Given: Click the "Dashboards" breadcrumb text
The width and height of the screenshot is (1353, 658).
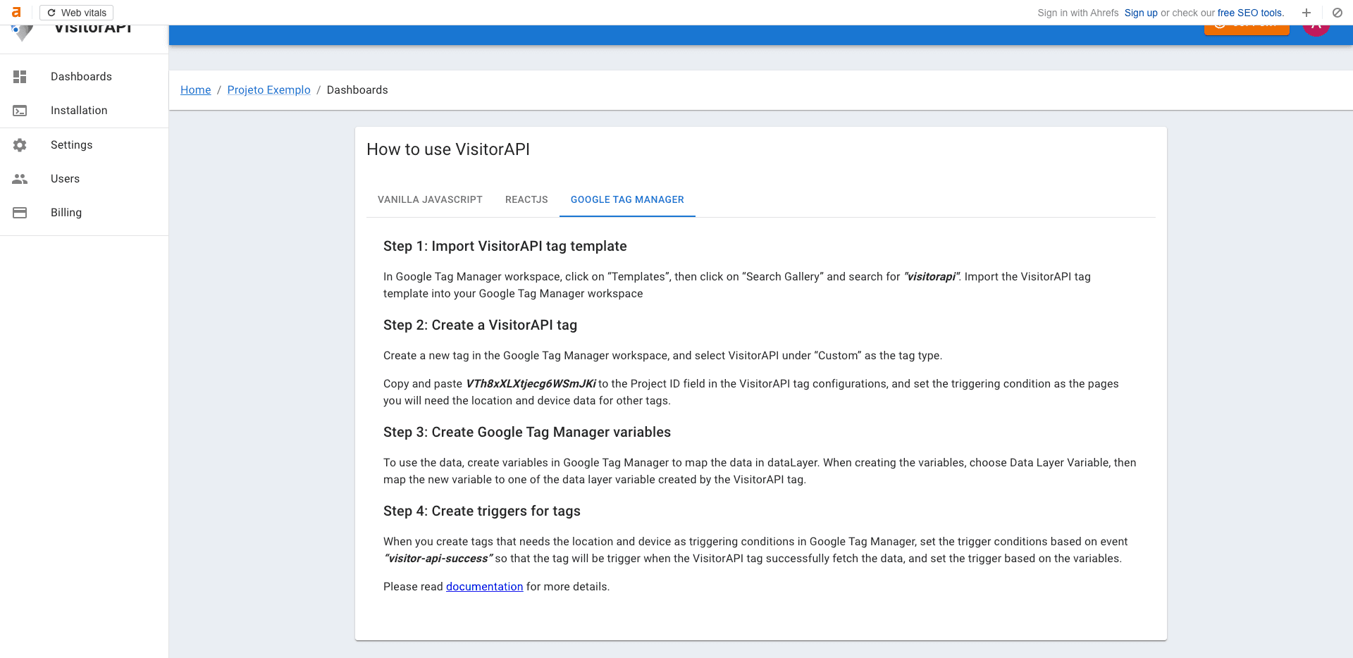Looking at the screenshot, I should pos(357,90).
